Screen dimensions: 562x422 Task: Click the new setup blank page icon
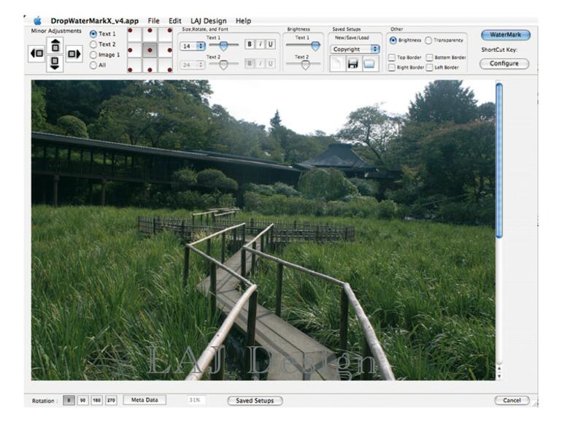[336, 64]
